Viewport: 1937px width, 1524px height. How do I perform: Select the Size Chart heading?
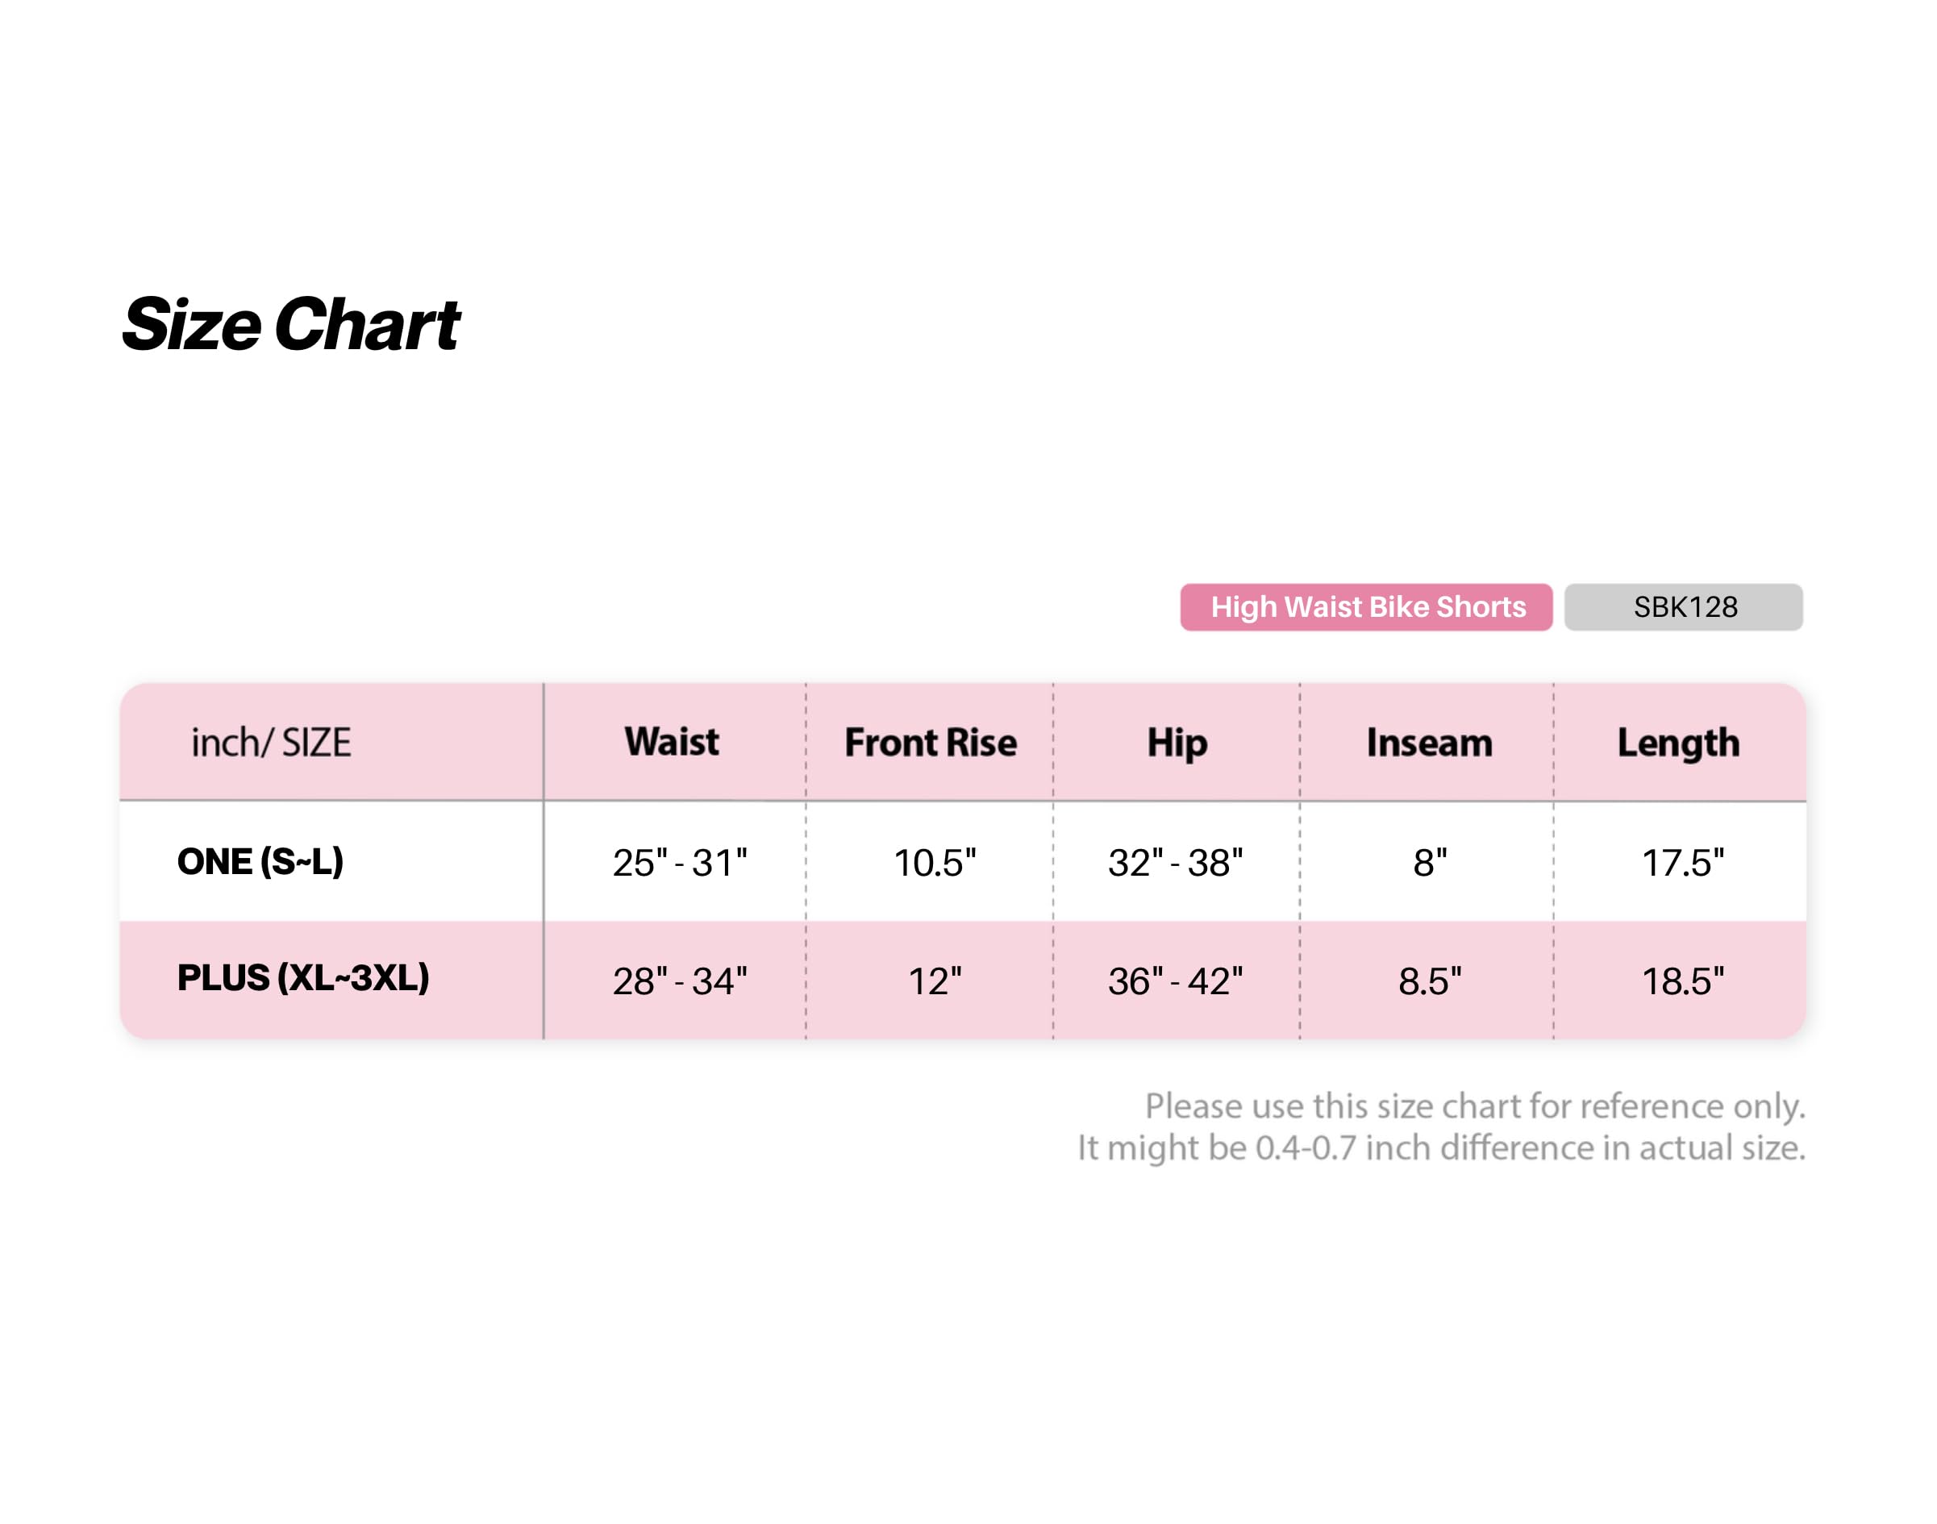coord(291,324)
